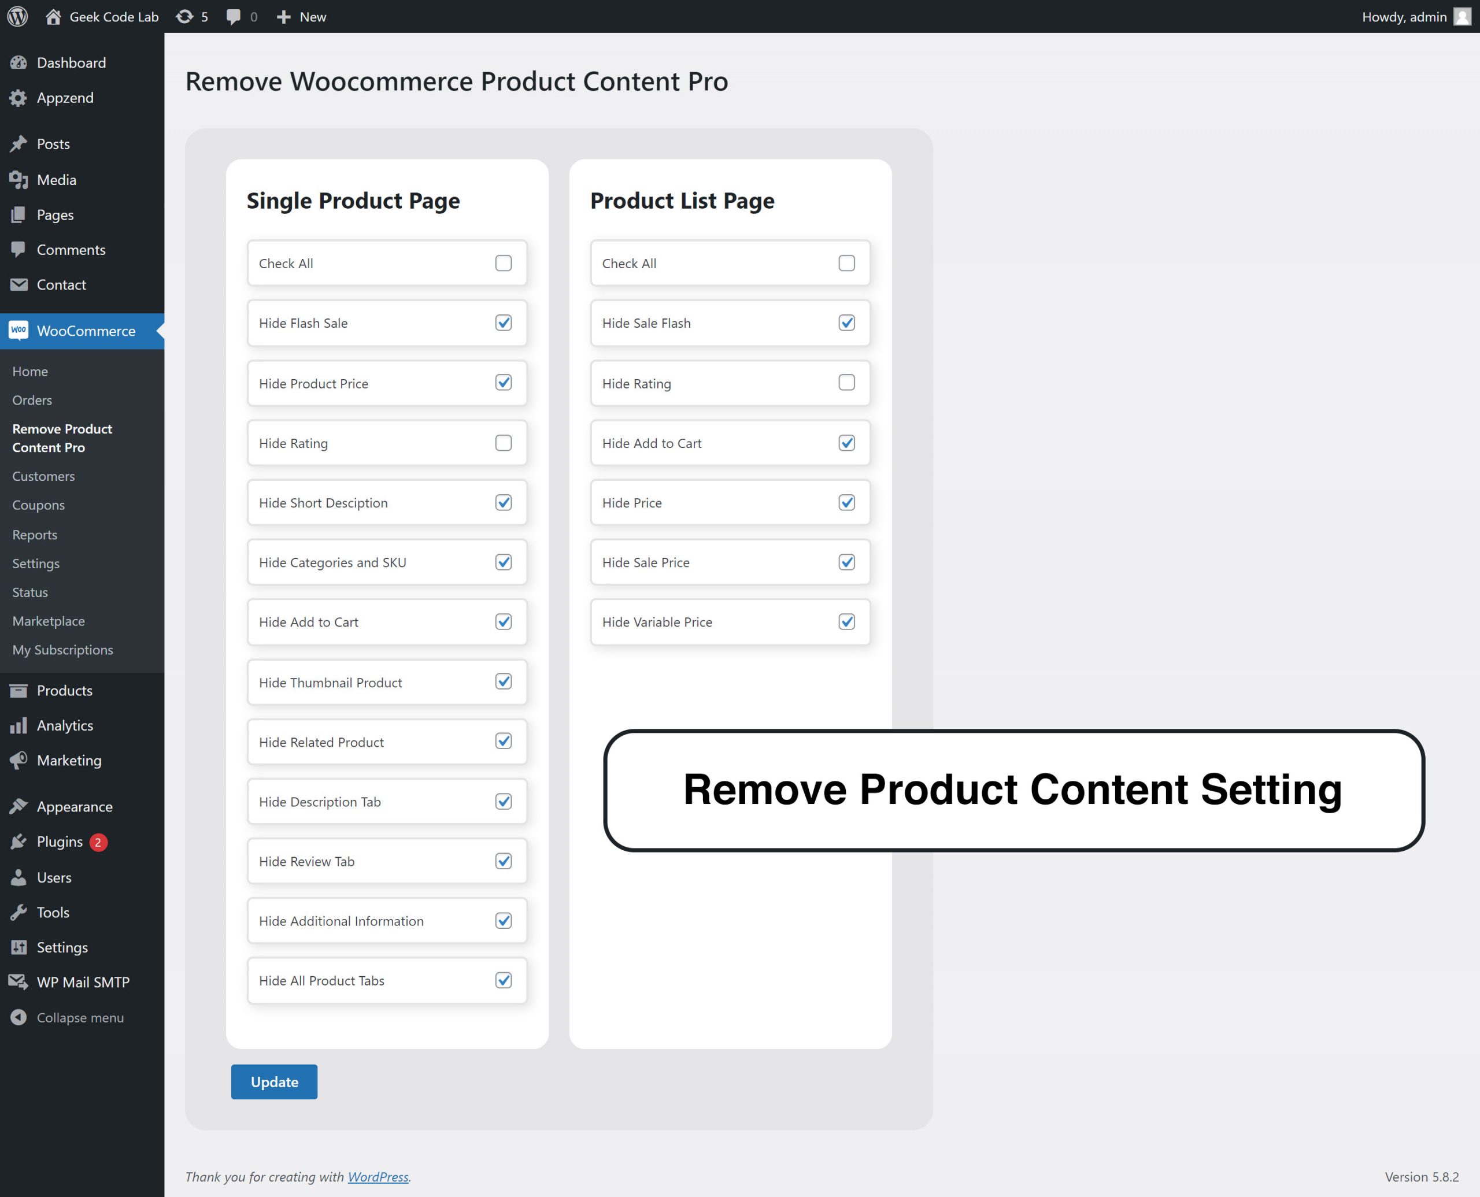Viewport: 1480px width, 1197px height.
Task: Toggle Hide Short Desciption checkbox
Action: [x=504, y=503]
